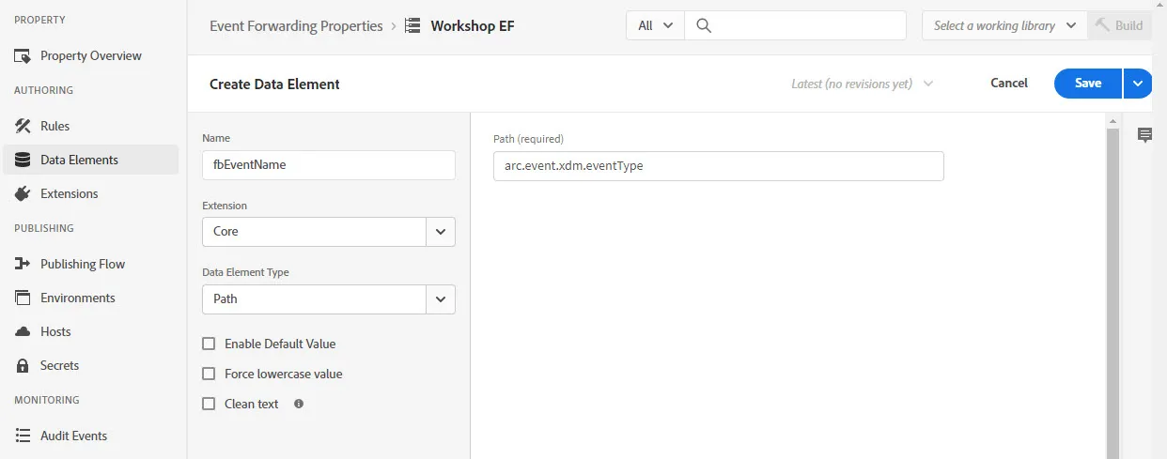Expand the Latest revisions dropdown
The image size is (1167, 459).
pyautogui.click(x=862, y=84)
